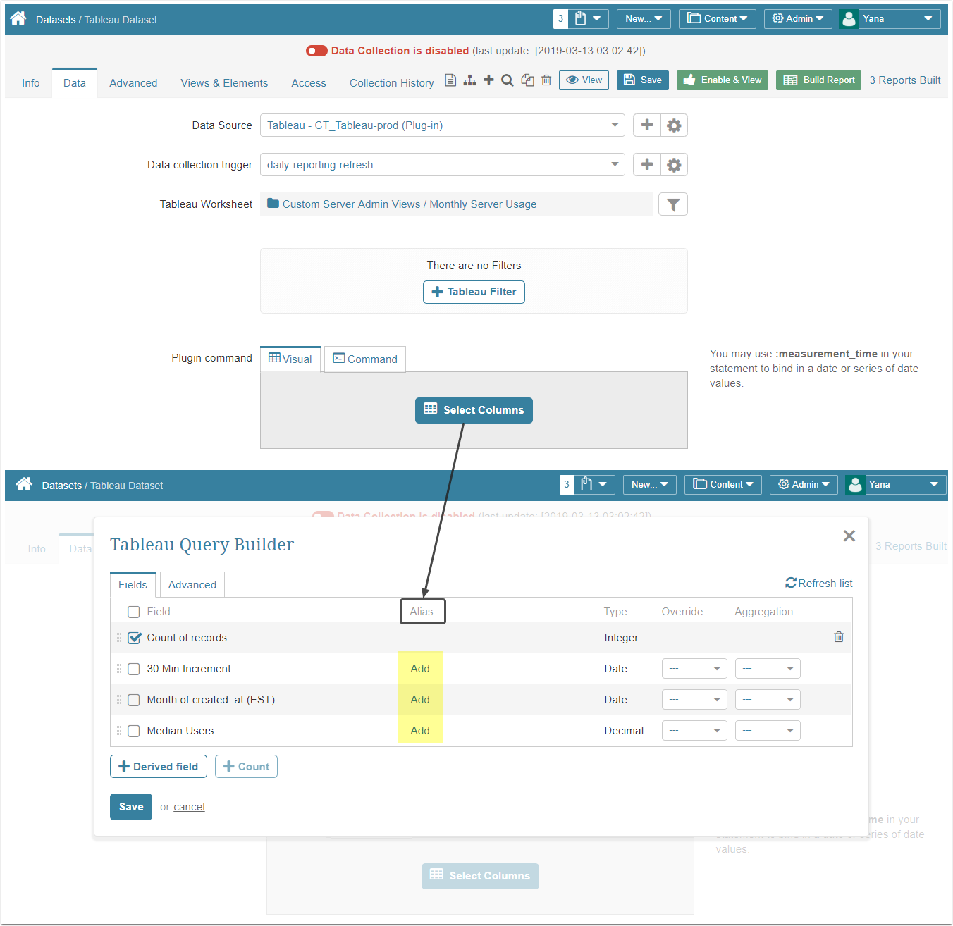953x926 pixels.
Task: Click Add alias for Median Users
Action: (x=420, y=731)
